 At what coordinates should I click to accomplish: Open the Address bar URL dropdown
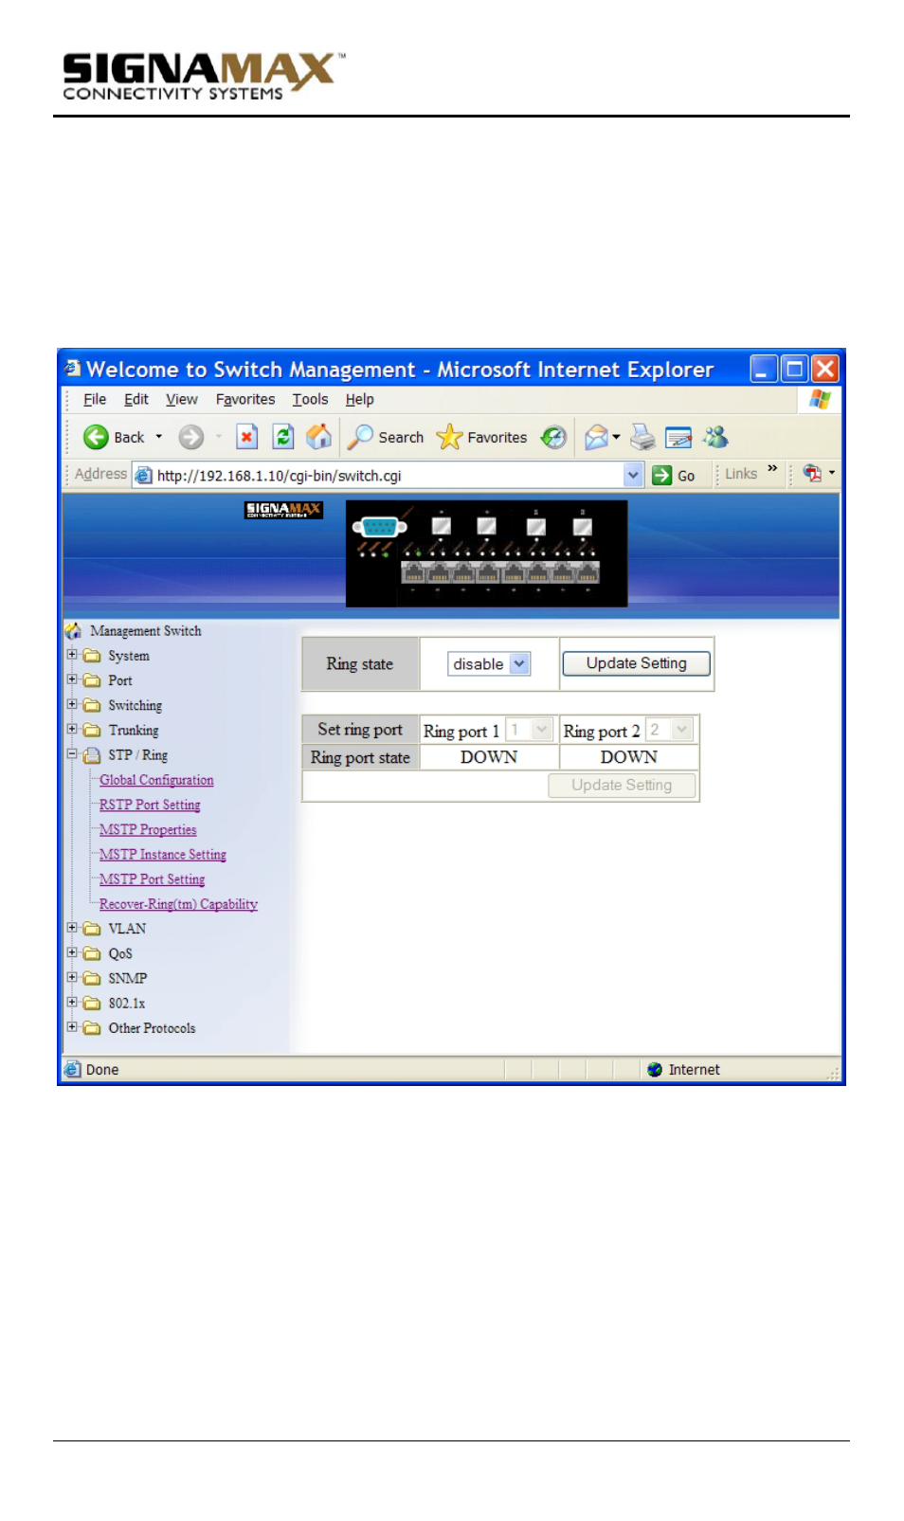tap(633, 475)
